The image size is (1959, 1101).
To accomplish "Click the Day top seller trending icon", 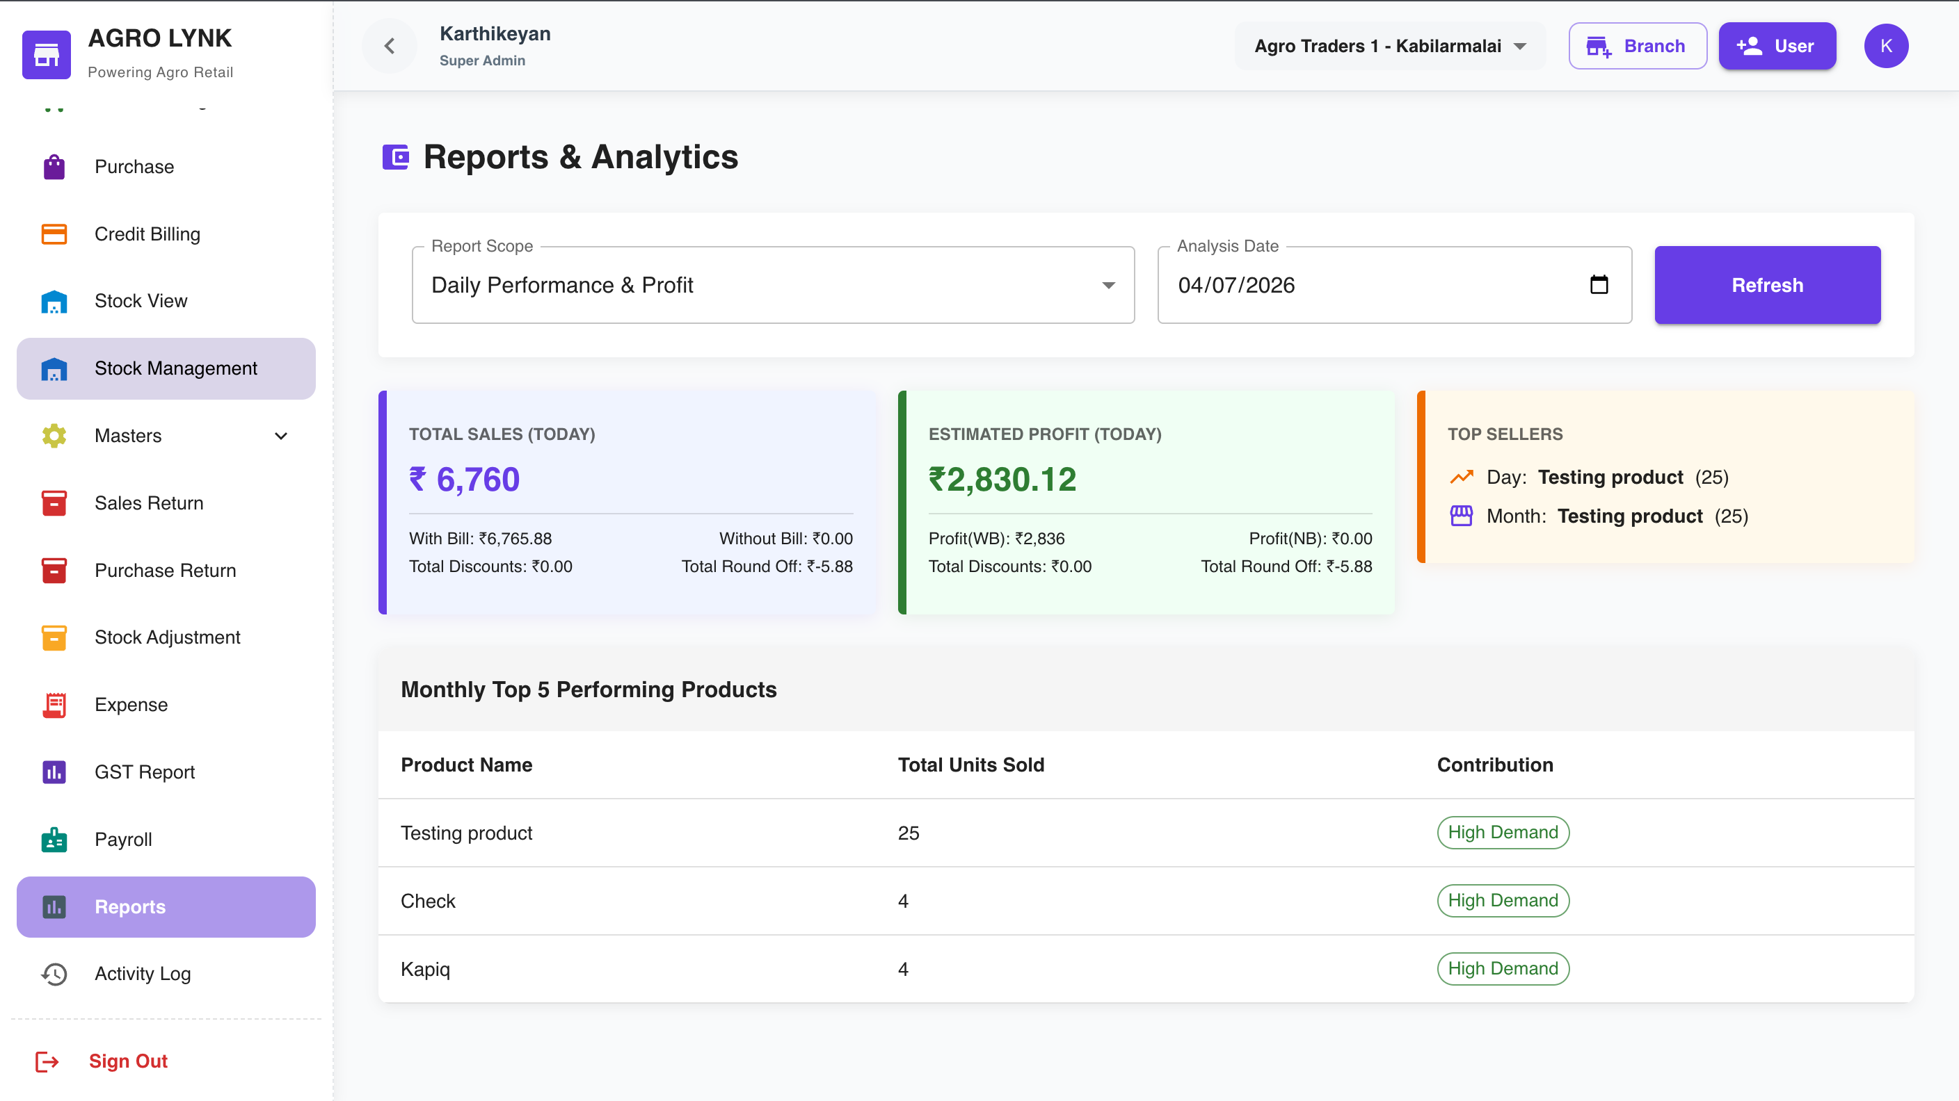I will coord(1462,478).
